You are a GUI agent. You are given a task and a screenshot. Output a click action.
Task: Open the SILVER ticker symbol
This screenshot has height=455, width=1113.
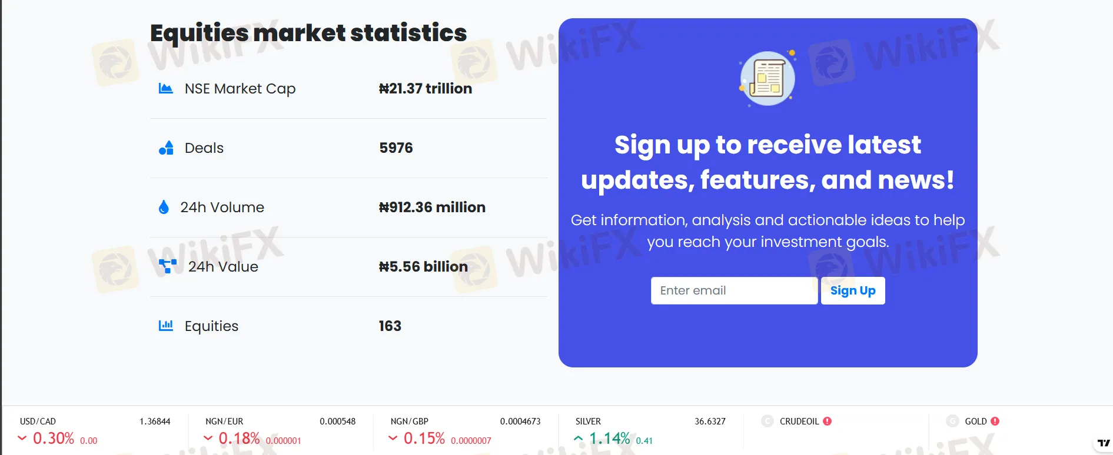tap(588, 421)
